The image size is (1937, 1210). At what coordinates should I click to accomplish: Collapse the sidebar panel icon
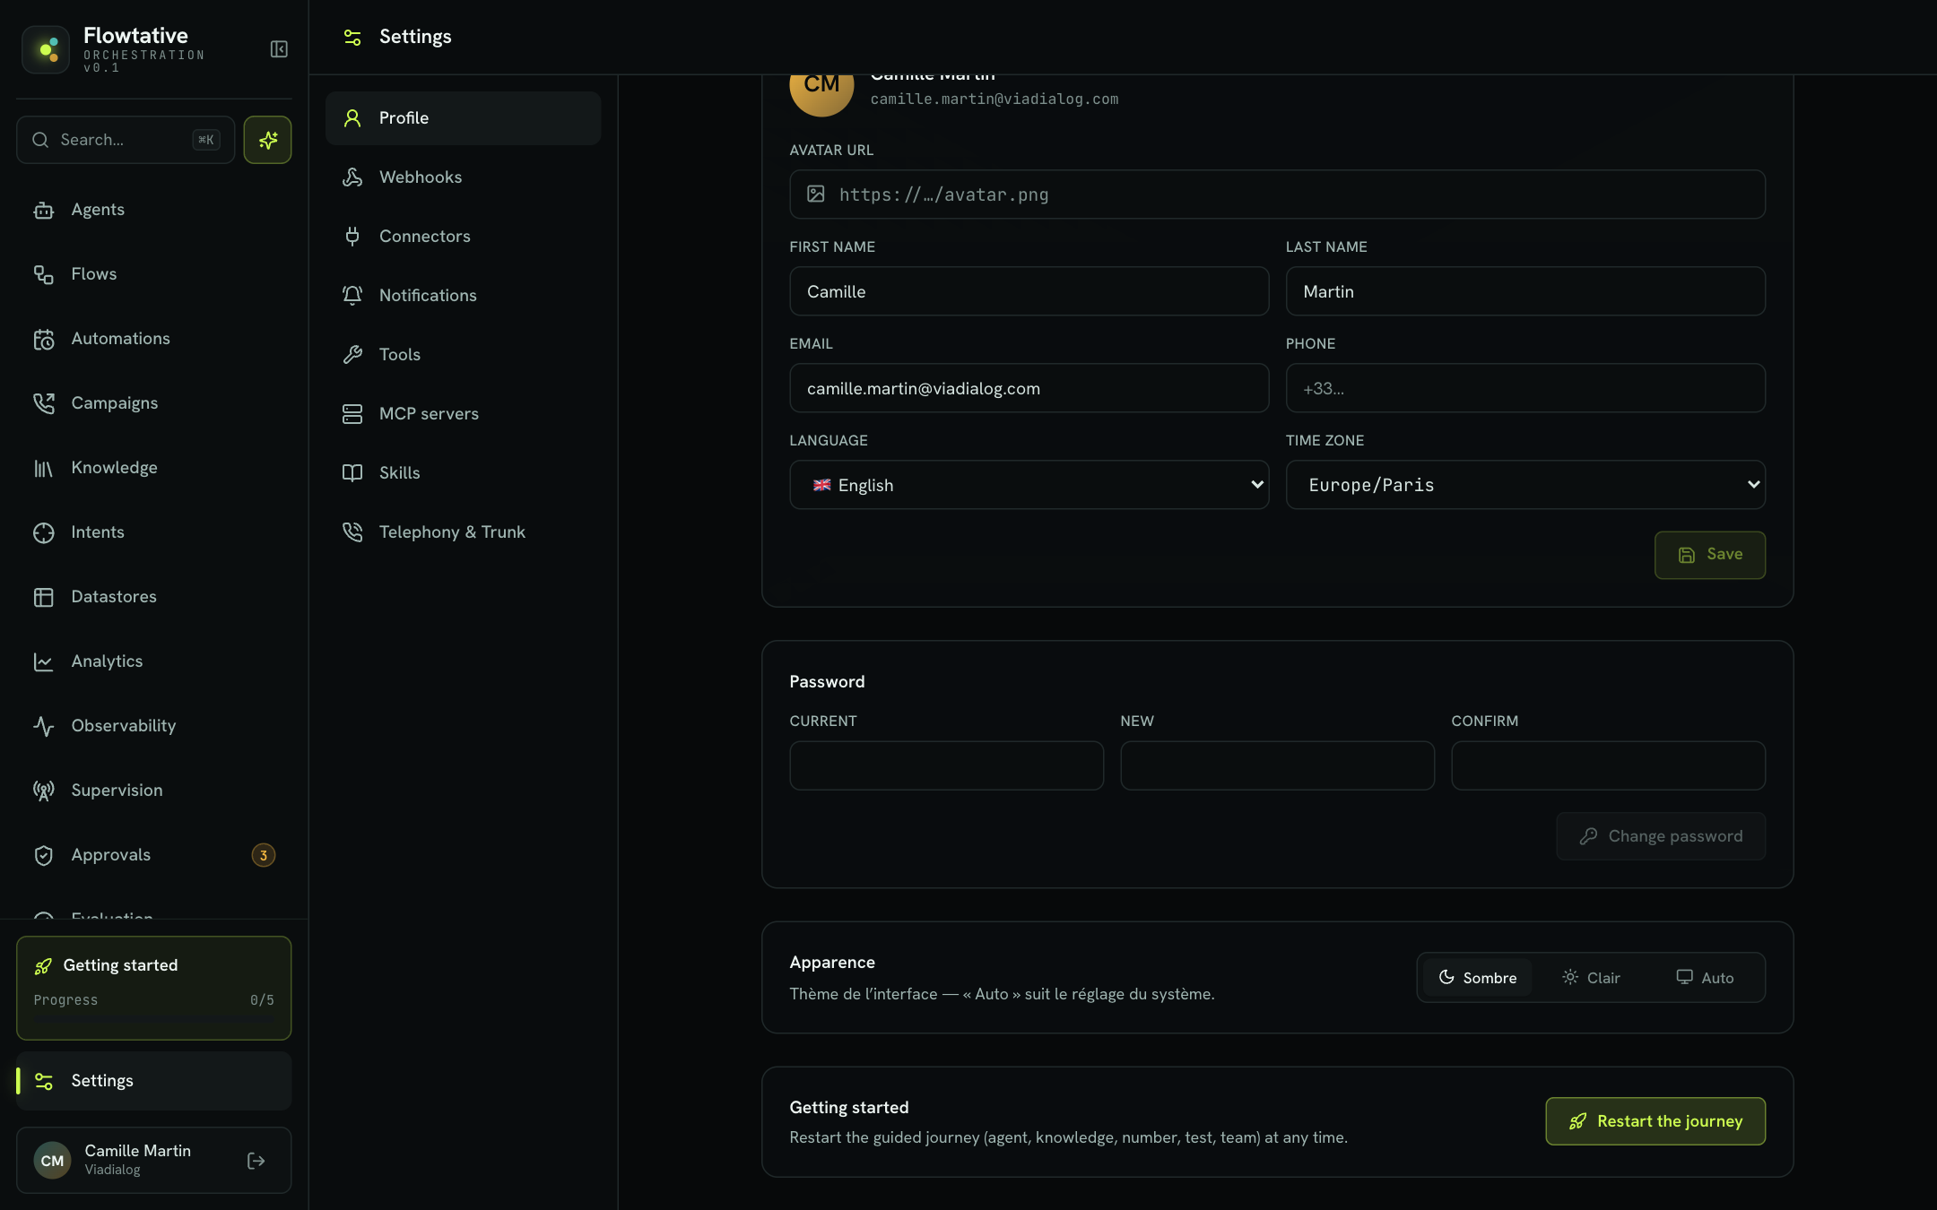coord(279,49)
